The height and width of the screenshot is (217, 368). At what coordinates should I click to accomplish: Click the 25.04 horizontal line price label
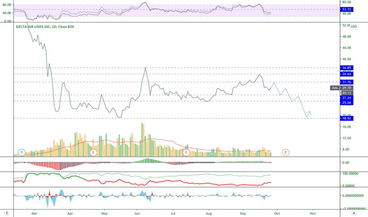[347, 103]
